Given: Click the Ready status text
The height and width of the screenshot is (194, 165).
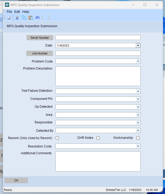Looking at the screenshot, I should [8, 190].
